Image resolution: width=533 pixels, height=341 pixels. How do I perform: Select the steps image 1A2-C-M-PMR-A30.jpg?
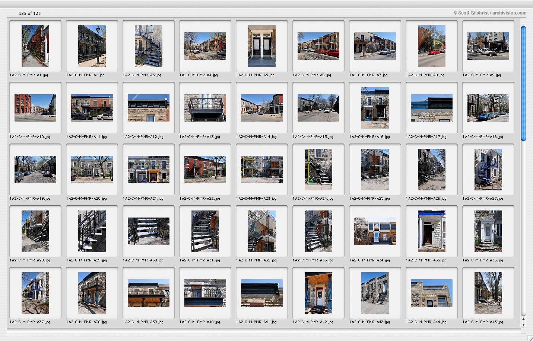pos(149,231)
